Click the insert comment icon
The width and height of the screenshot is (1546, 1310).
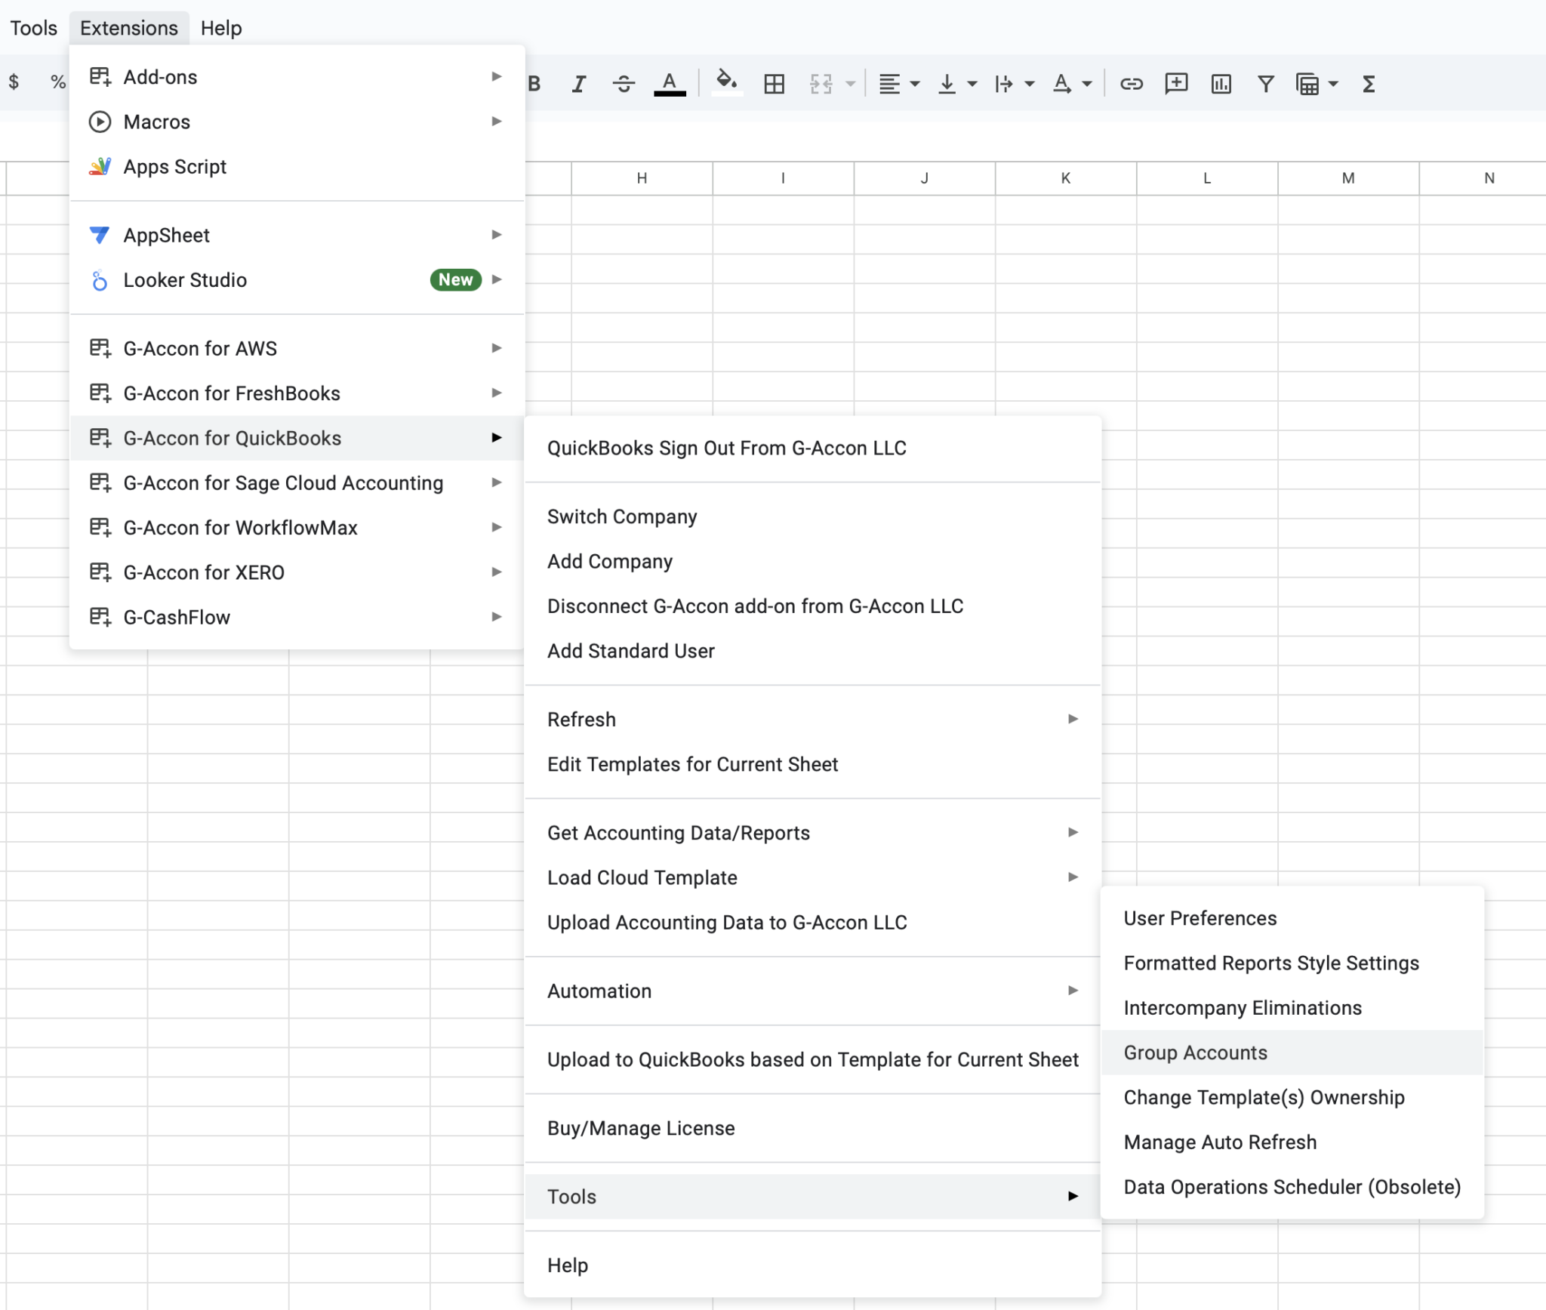pos(1176,84)
